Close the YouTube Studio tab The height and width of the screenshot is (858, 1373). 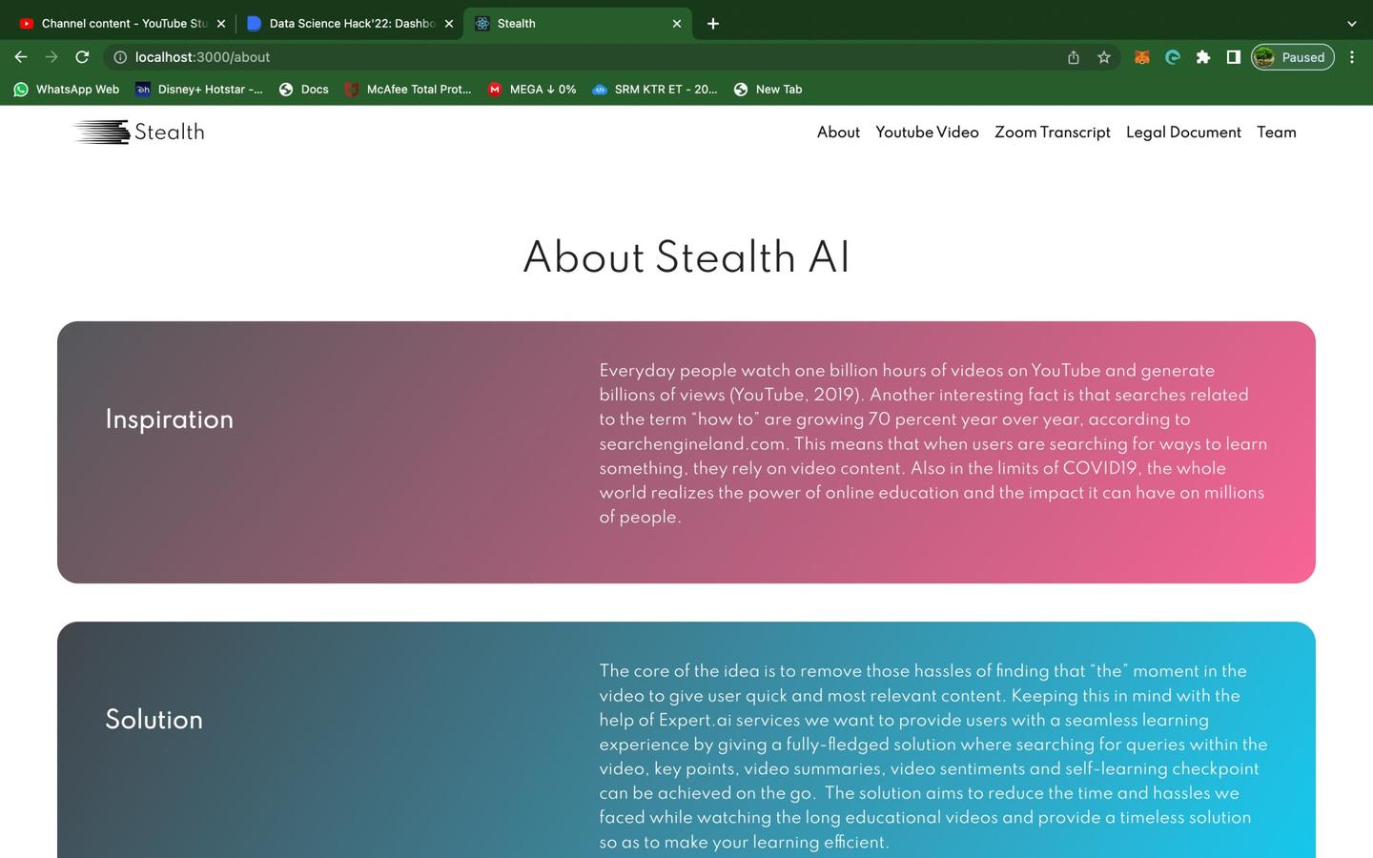(221, 23)
